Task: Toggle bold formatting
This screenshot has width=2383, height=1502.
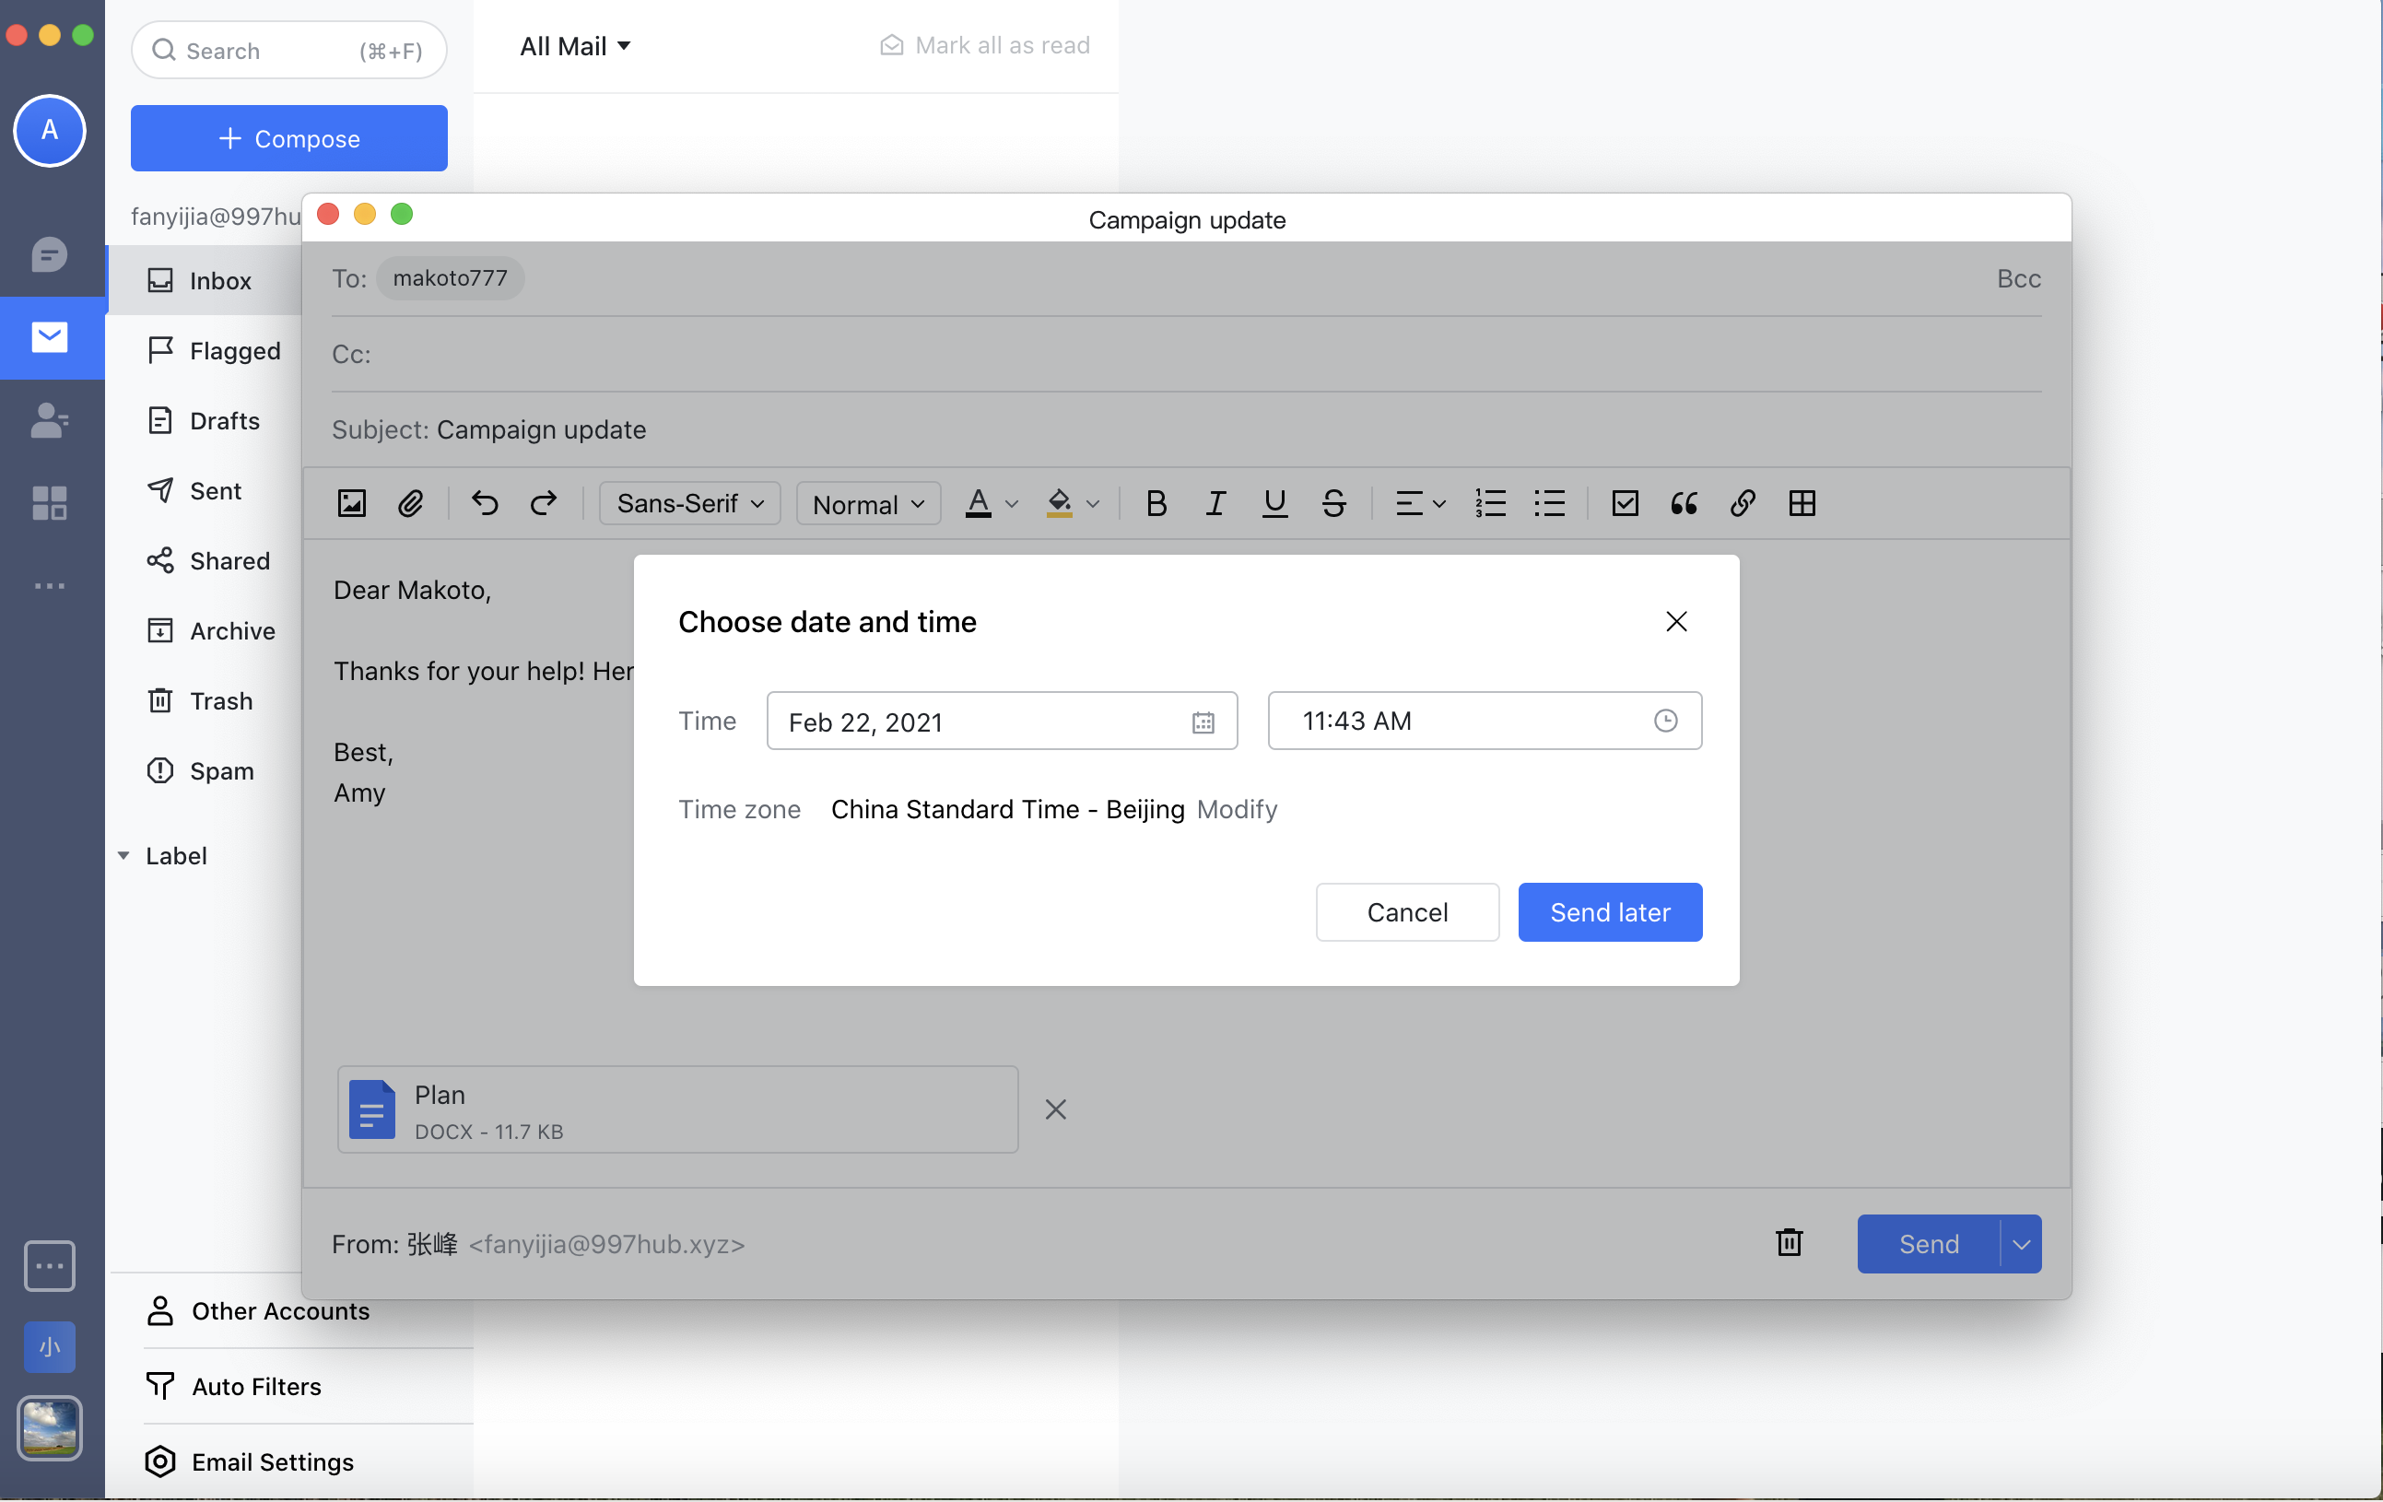Action: pos(1156,504)
